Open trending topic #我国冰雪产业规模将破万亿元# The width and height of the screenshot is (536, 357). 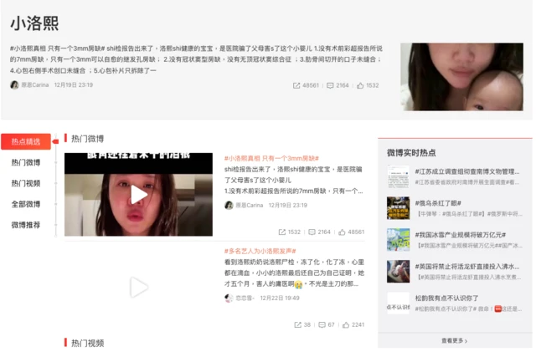pos(460,235)
